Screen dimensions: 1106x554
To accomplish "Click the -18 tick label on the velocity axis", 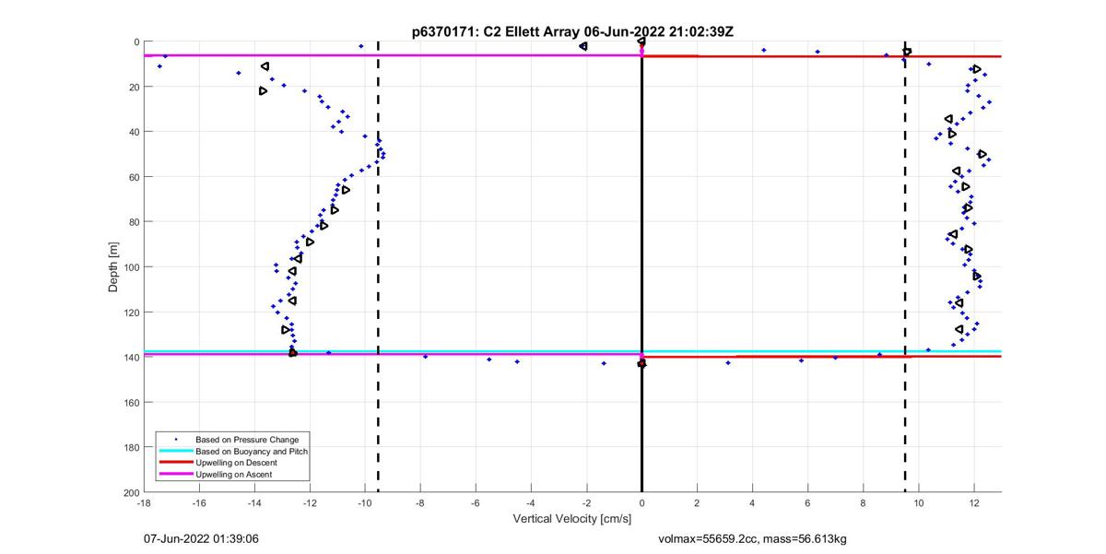I will pyautogui.click(x=144, y=504).
